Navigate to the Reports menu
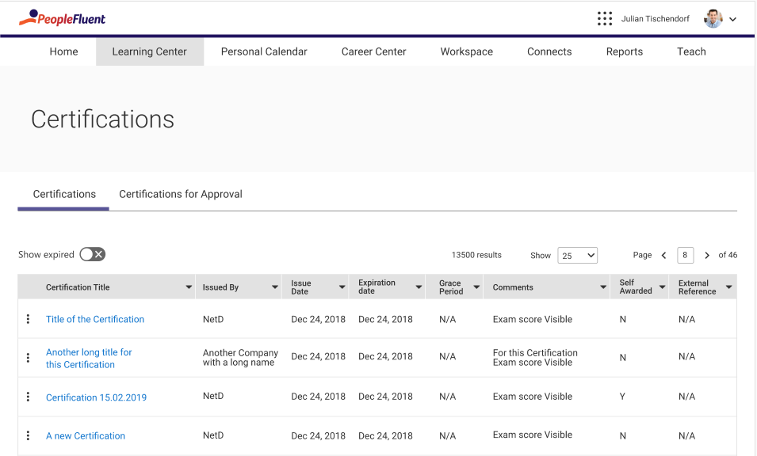757x456 pixels. (x=624, y=51)
